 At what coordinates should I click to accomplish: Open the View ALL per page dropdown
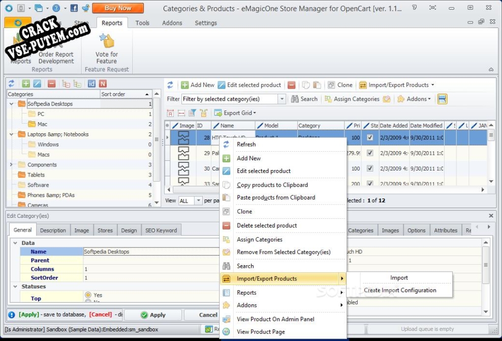pyautogui.click(x=199, y=201)
